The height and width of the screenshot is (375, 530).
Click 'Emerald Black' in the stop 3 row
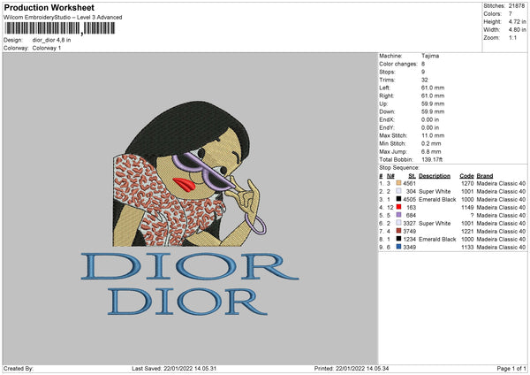(x=437, y=199)
